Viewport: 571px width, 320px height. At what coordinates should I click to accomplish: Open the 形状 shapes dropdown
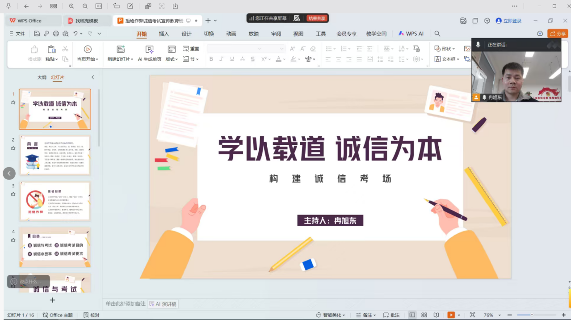click(445, 49)
